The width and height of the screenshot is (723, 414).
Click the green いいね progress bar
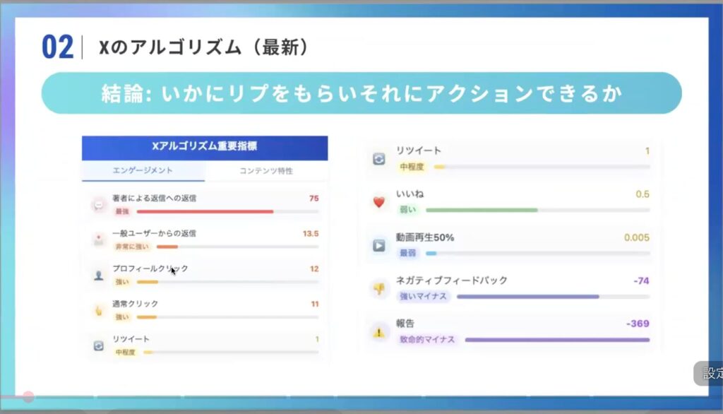[x=482, y=210]
